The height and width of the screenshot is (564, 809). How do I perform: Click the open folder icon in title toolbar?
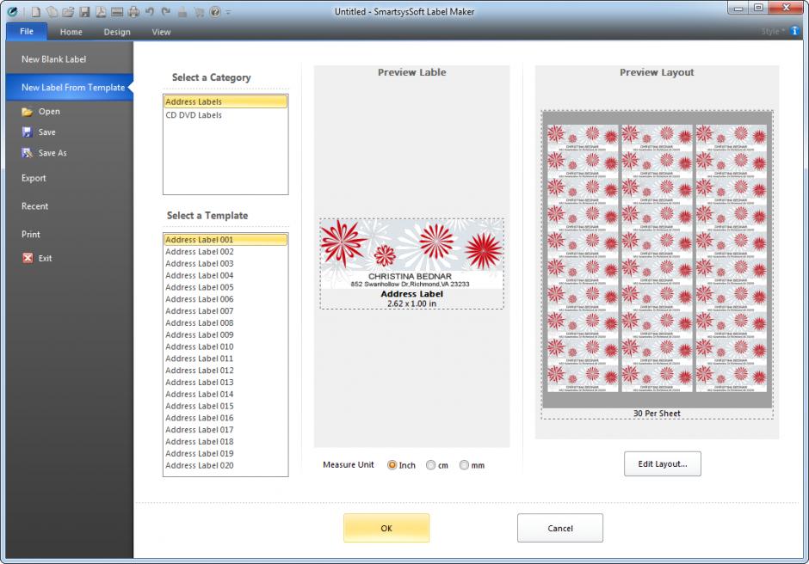[x=68, y=11]
